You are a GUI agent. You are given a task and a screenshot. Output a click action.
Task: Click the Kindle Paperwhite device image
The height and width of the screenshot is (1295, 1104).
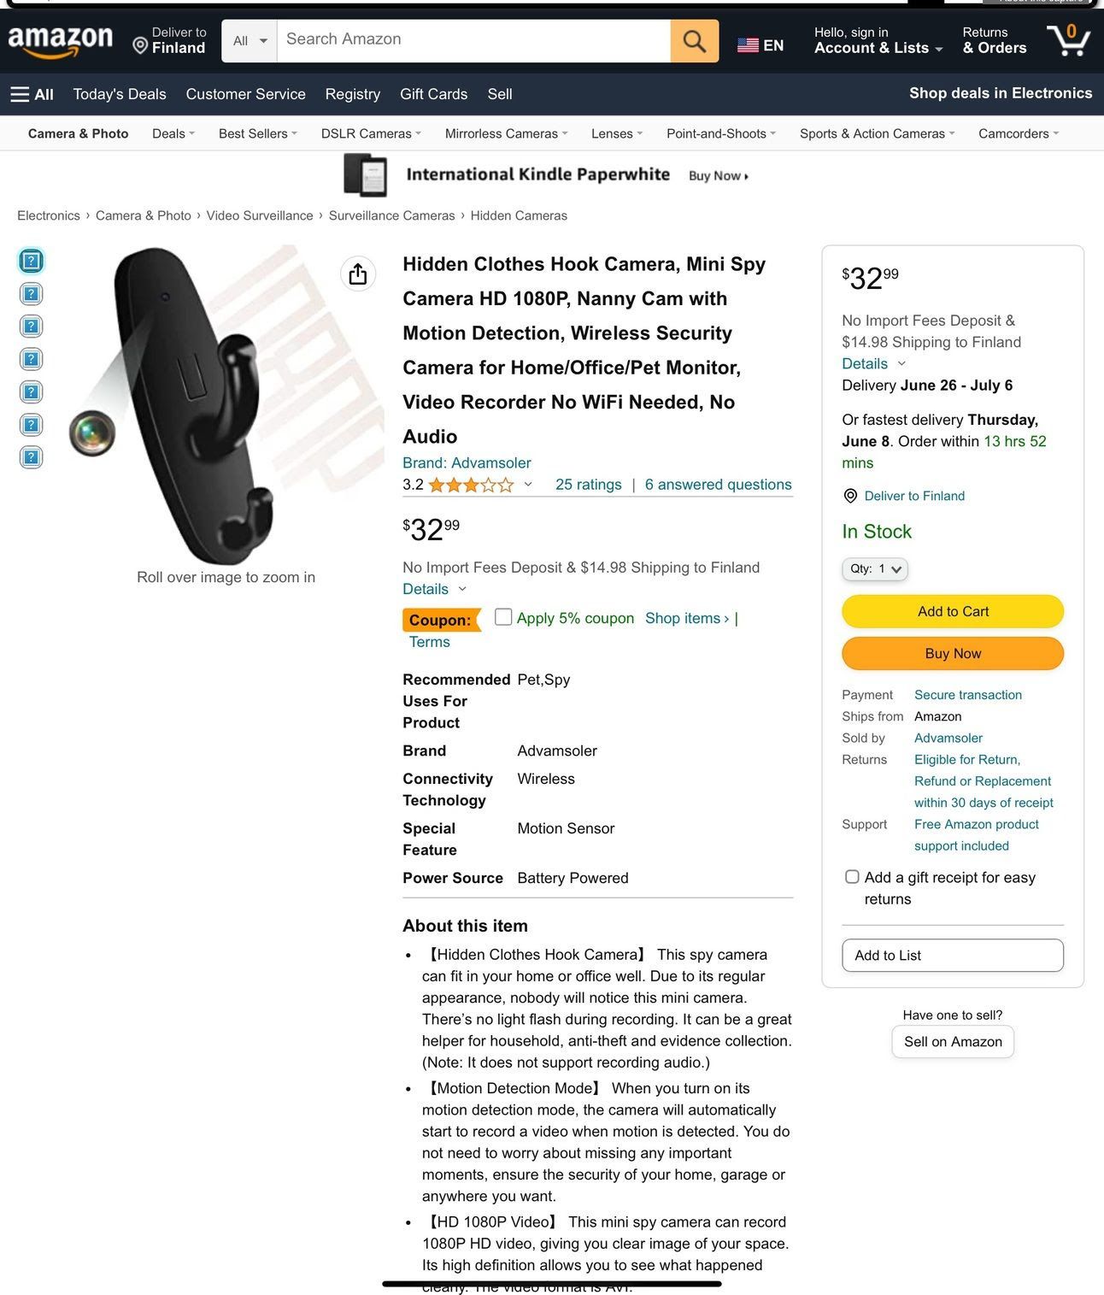(x=365, y=174)
